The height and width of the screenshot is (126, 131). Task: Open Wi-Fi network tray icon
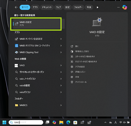(121, 122)
